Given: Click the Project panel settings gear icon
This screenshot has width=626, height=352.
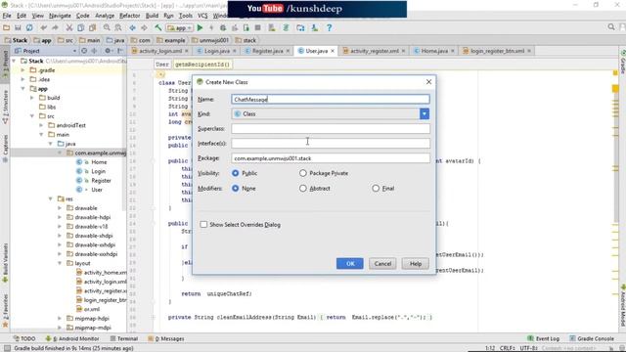Looking at the screenshot, I should (108, 51).
